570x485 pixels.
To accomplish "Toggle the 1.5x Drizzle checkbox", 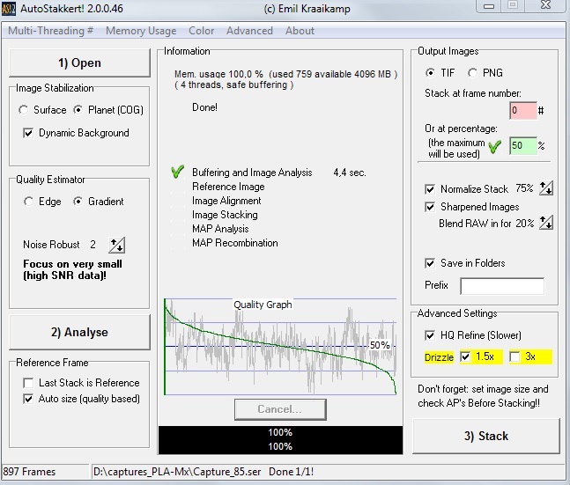I will (465, 356).
